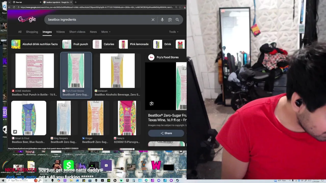Click Google Lens icon on preview image

152,103
